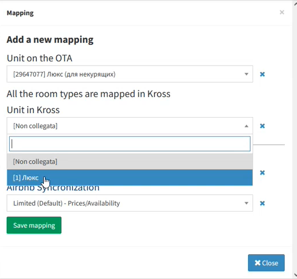297x279 pixels.
Task: Click the search box in the Kross dropdown
Action: point(130,144)
